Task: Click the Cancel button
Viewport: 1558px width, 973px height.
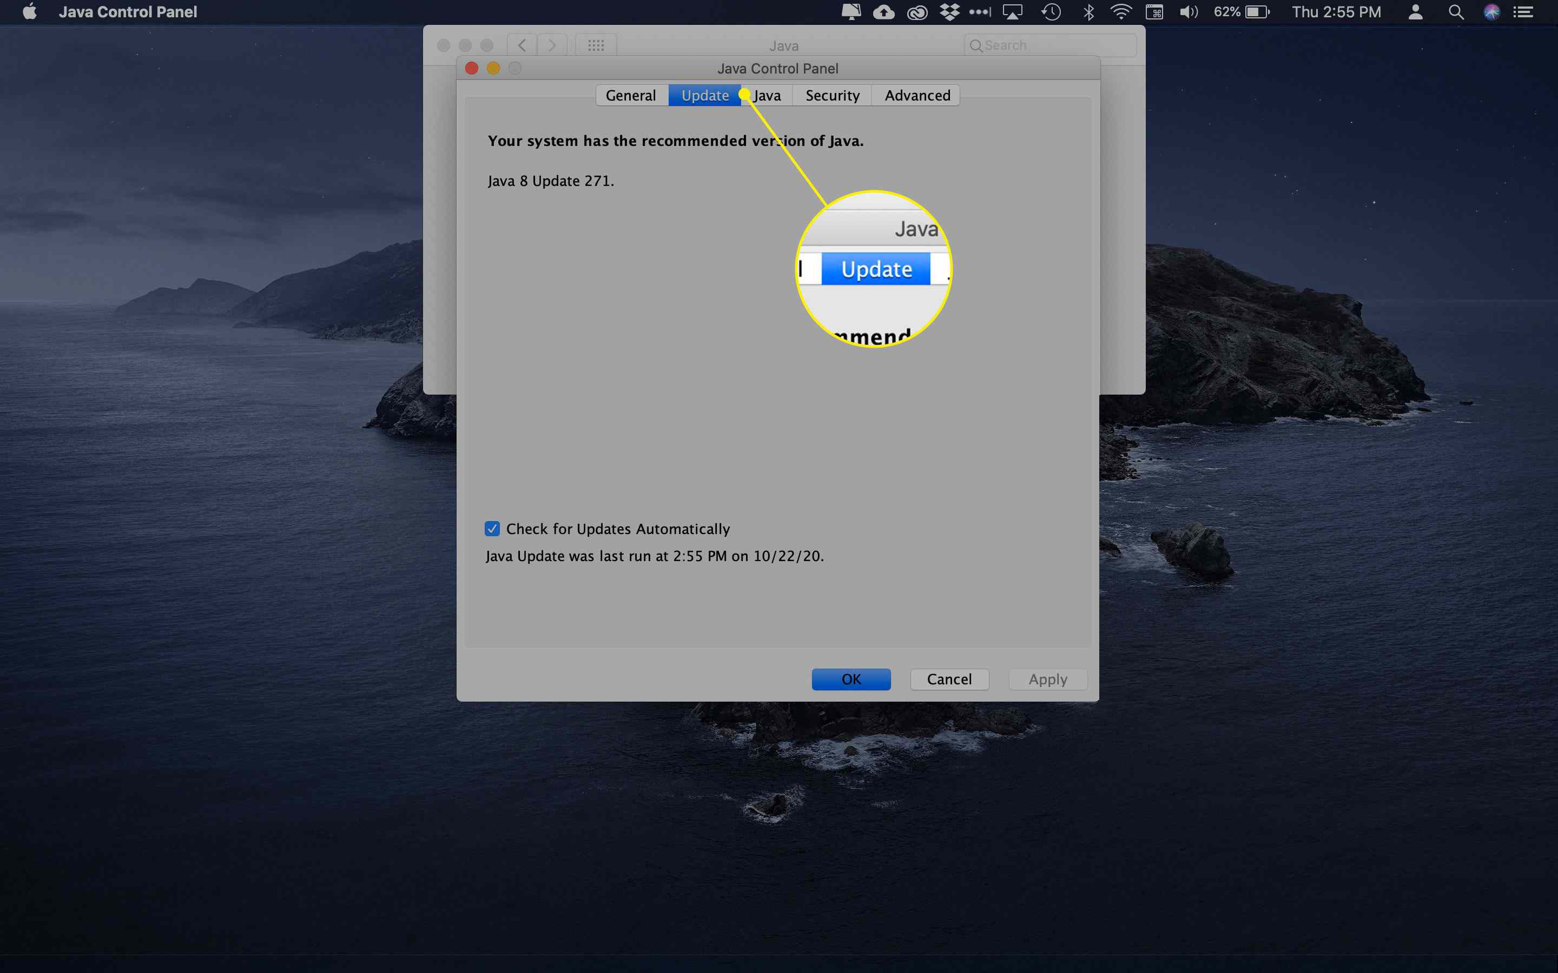Action: (949, 679)
